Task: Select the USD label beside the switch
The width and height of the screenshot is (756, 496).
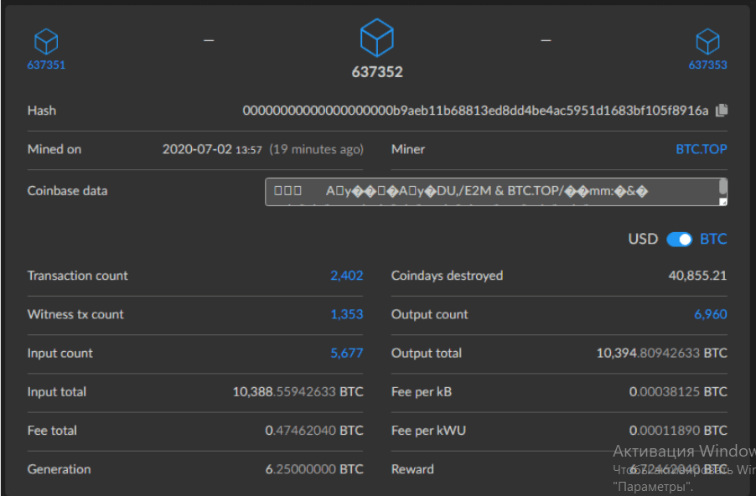Action: (643, 239)
